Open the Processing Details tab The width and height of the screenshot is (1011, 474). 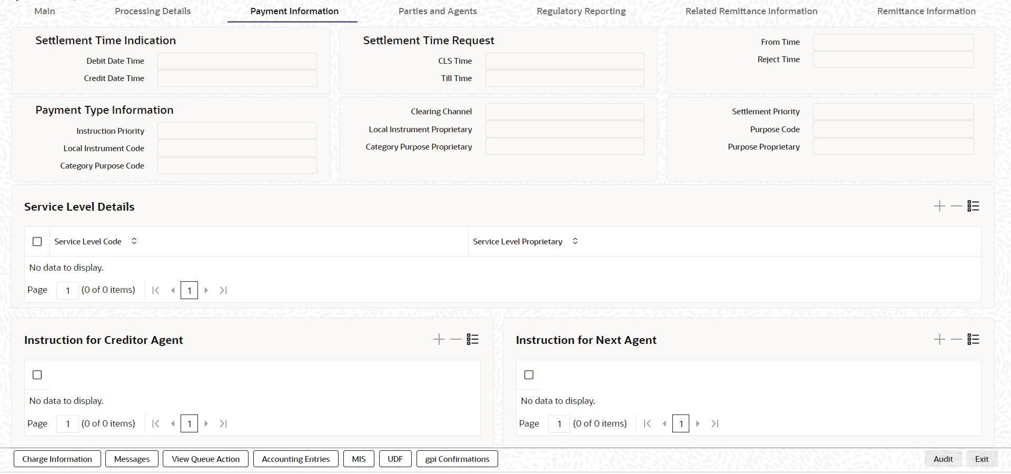tap(153, 11)
